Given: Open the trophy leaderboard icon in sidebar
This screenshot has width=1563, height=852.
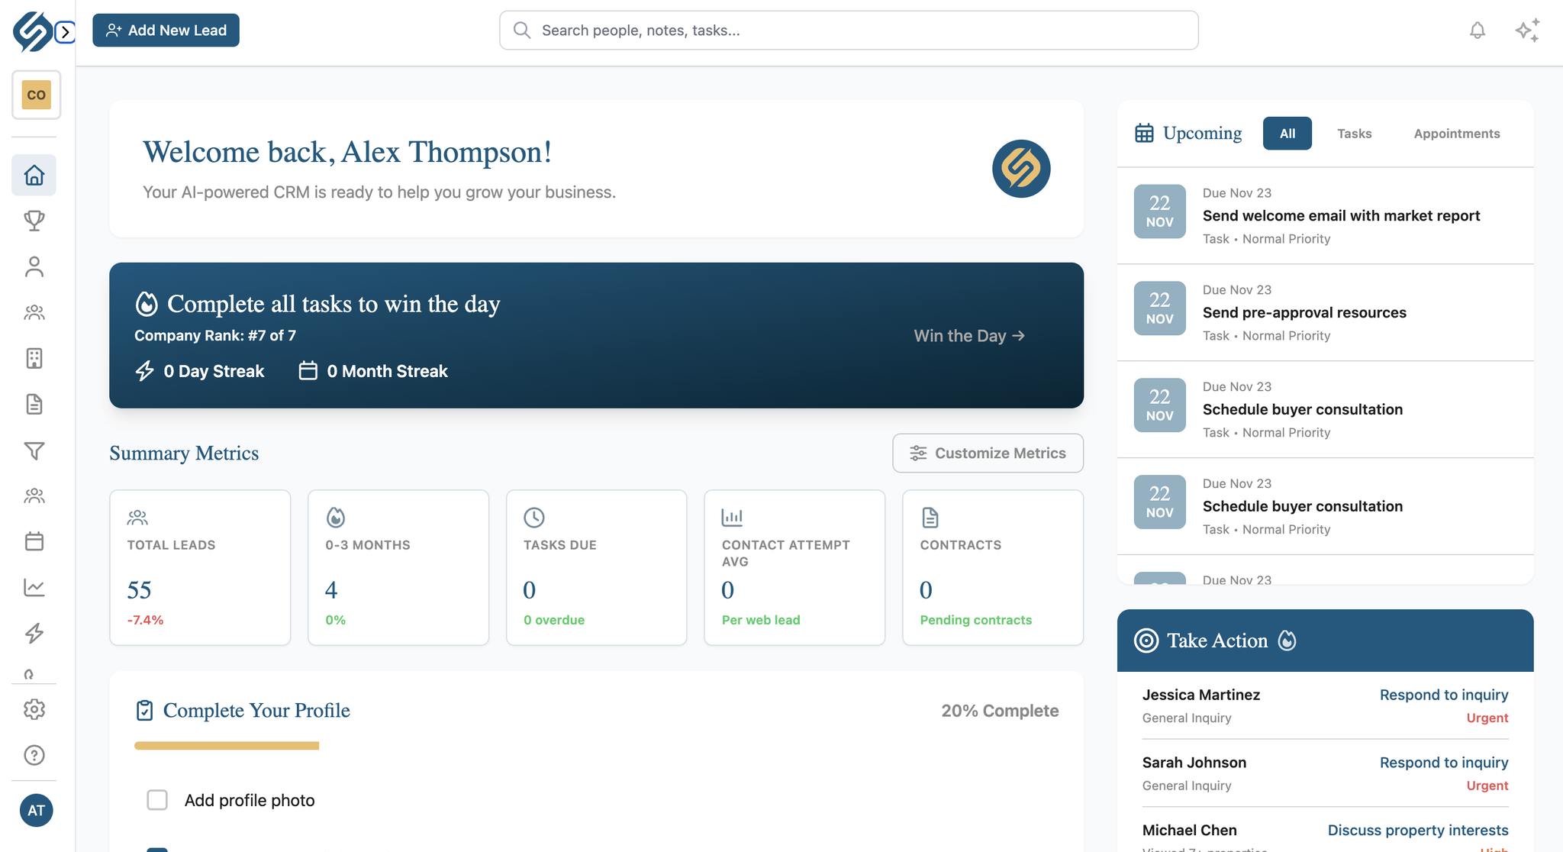Looking at the screenshot, I should tap(34, 221).
